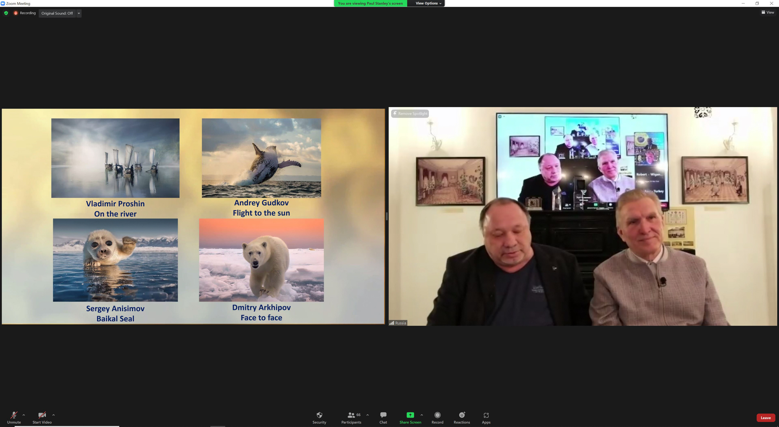Open the Participants panel
The image size is (779, 427).
pos(351,415)
